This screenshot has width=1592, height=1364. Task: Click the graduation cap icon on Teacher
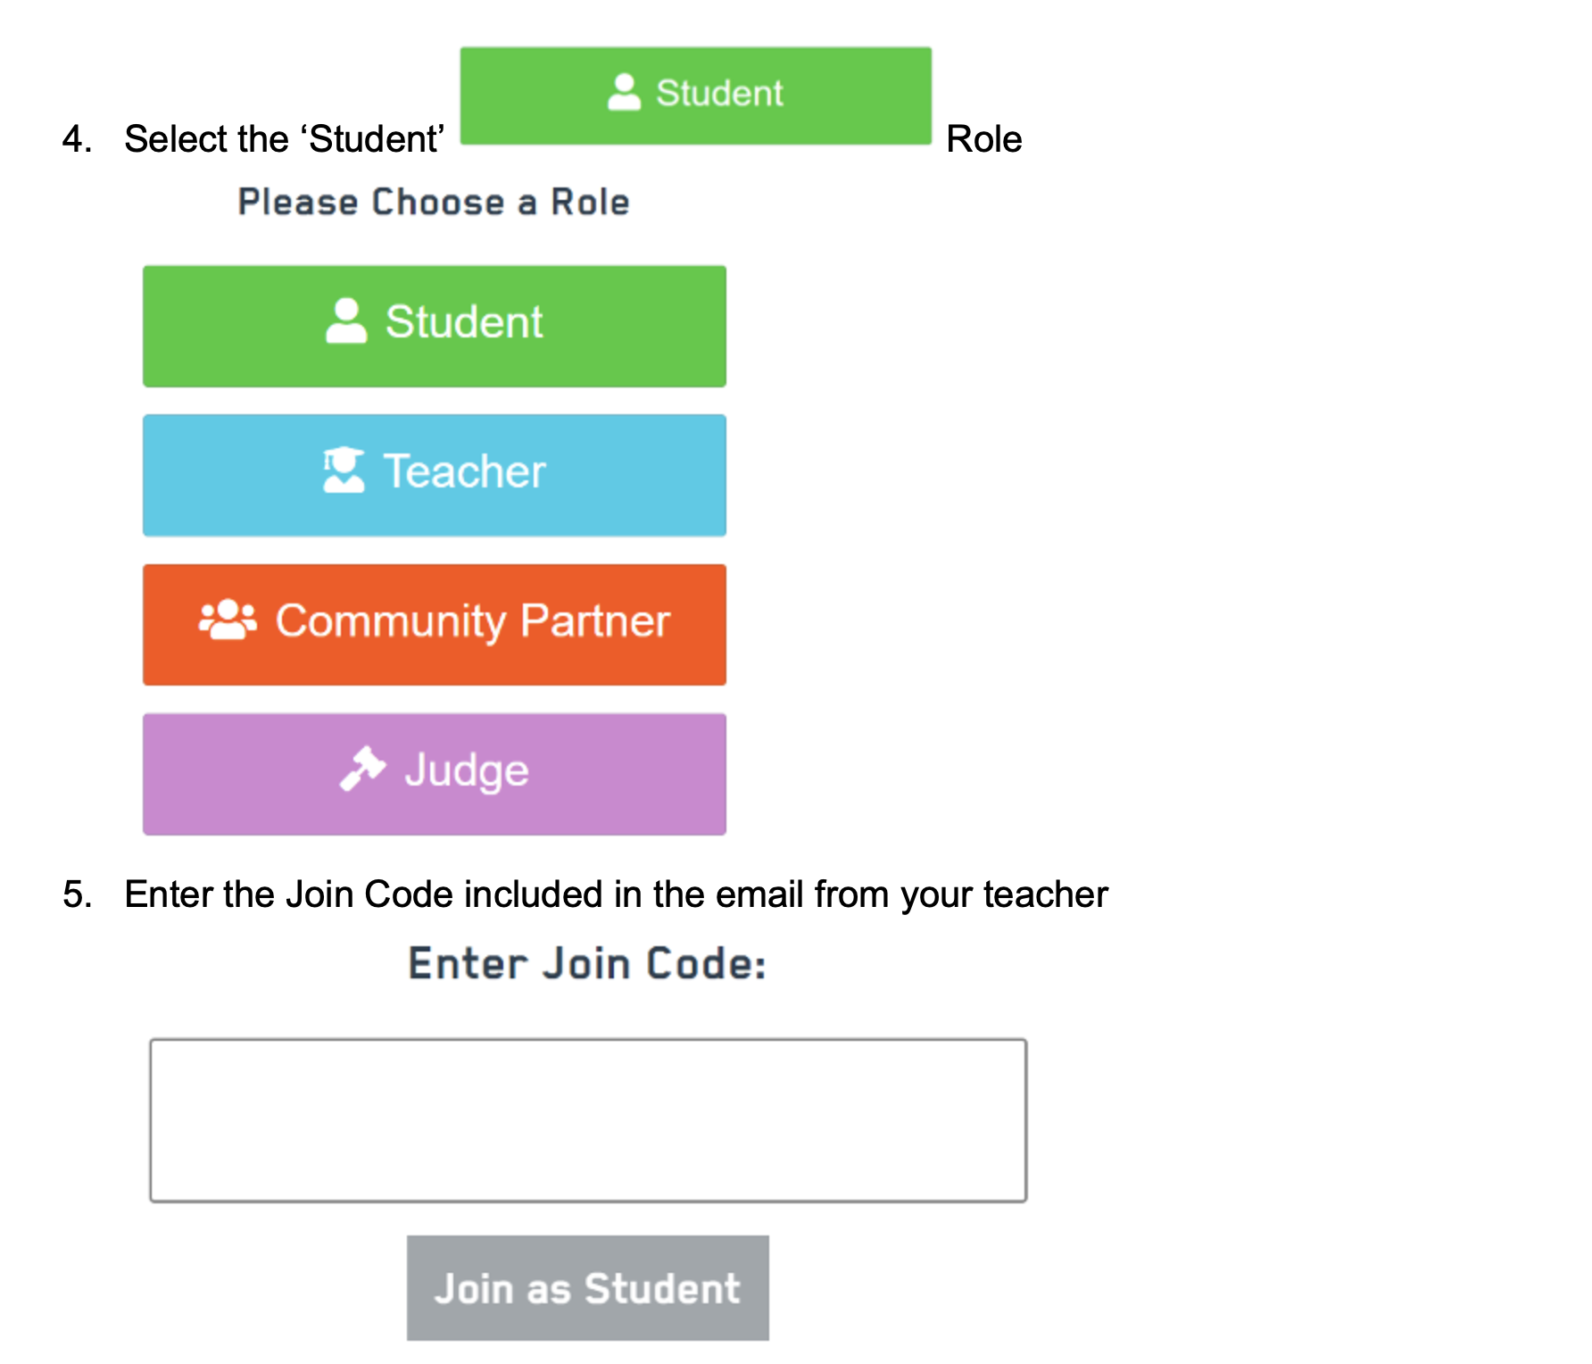344,470
